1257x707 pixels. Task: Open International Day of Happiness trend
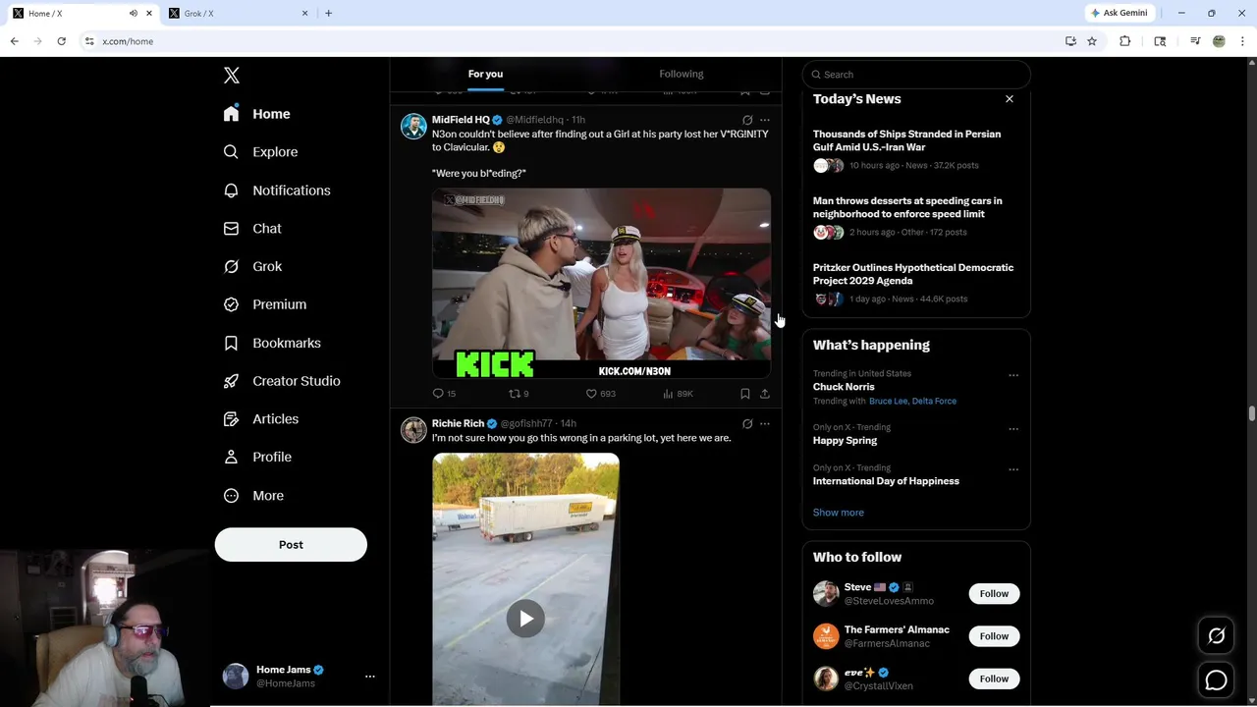[x=886, y=481]
